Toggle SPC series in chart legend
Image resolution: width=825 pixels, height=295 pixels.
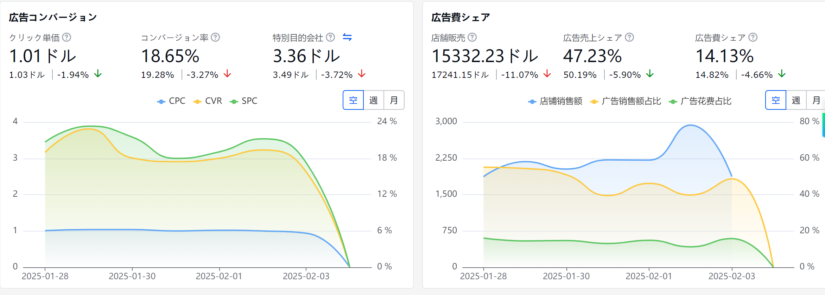(x=244, y=101)
